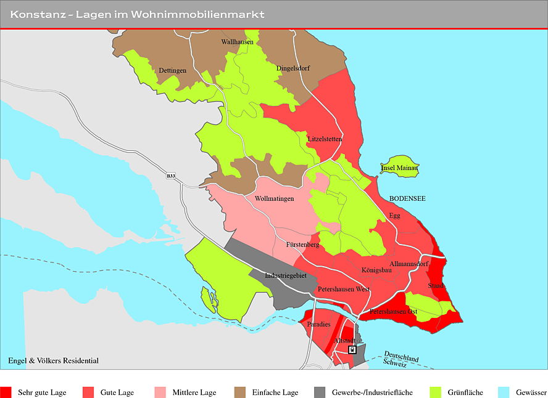Click the Einfache Lage brown legend swatch
The width and height of the screenshot is (548, 398).
tap(240, 392)
